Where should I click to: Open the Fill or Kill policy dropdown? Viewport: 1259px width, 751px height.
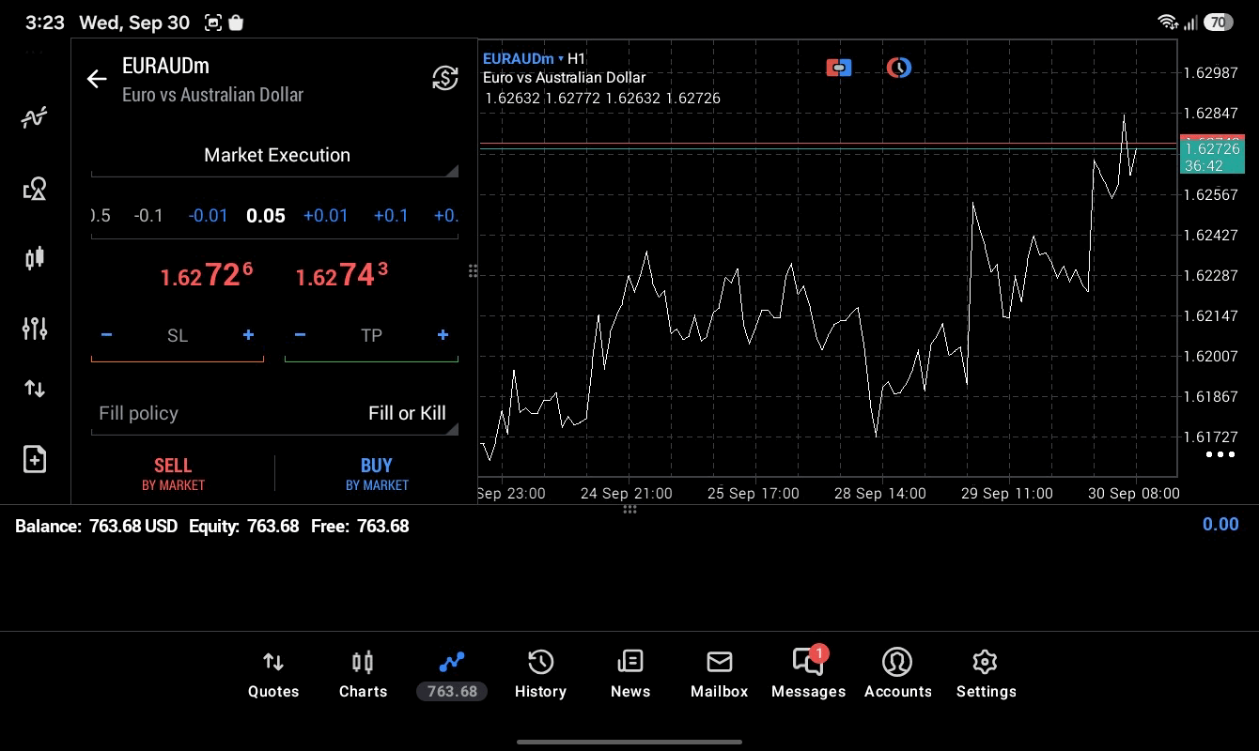click(275, 414)
